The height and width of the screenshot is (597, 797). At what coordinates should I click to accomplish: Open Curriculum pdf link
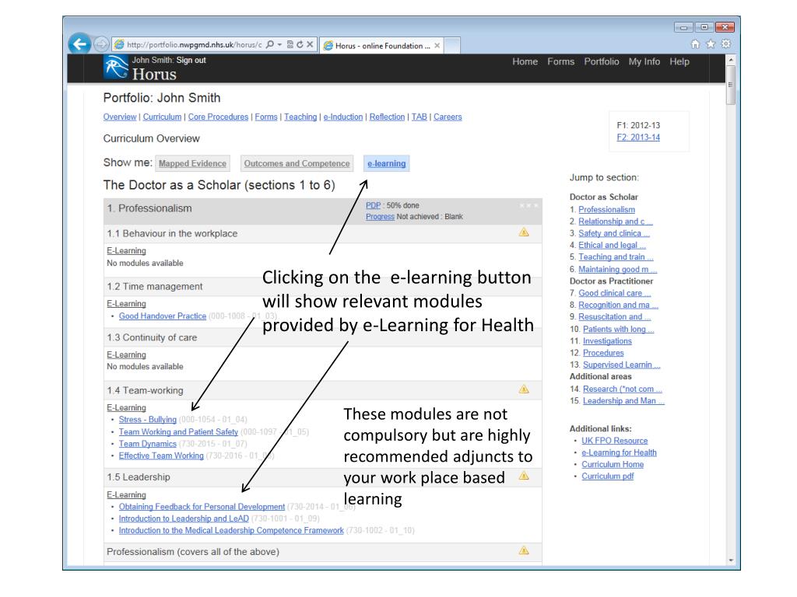pyautogui.click(x=607, y=476)
